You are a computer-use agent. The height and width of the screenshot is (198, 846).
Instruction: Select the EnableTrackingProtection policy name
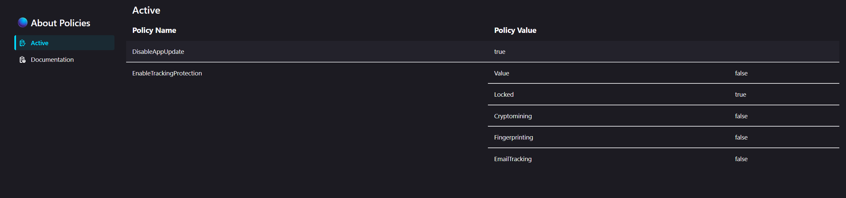pos(167,73)
